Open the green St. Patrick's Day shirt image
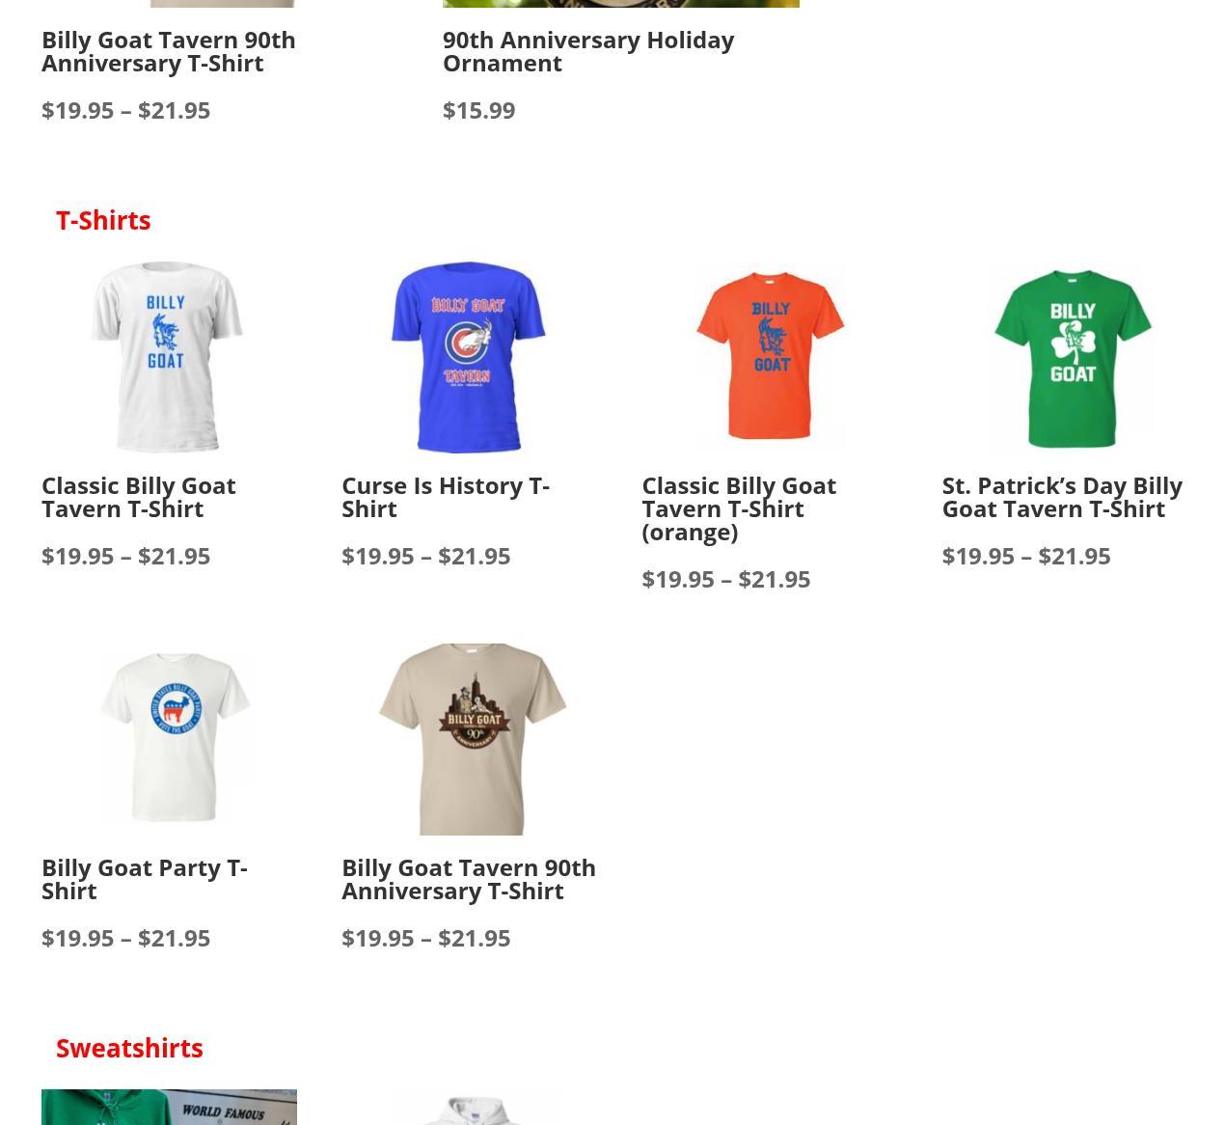Viewport: 1225px width, 1125px height. coord(1070,357)
